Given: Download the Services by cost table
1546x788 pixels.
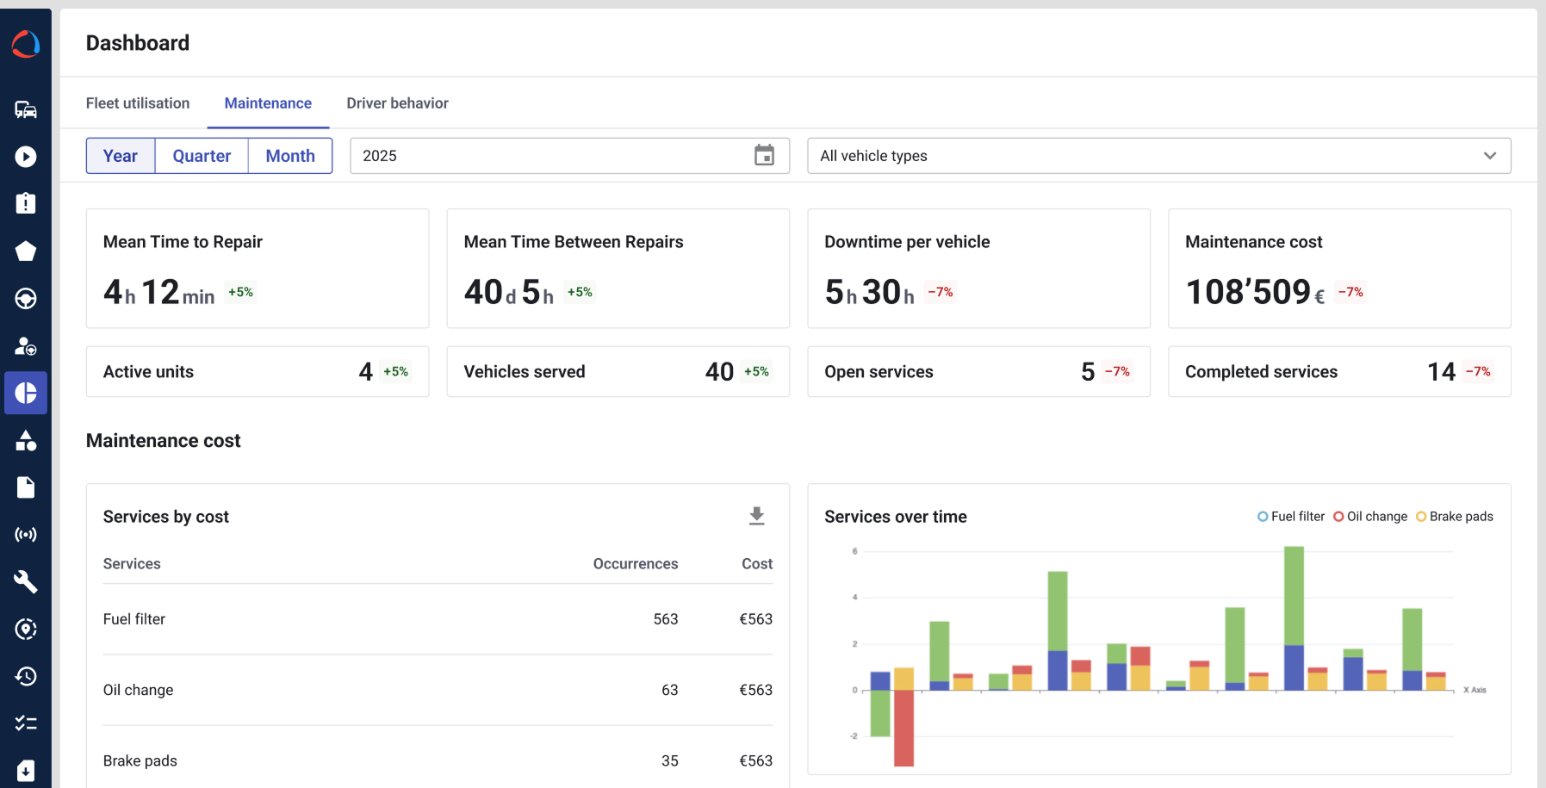Looking at the screenshot, I should point(756,516).
